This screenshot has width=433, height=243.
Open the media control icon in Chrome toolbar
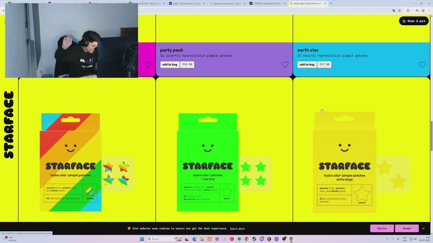pyautogui.click(x=417, y=10)
